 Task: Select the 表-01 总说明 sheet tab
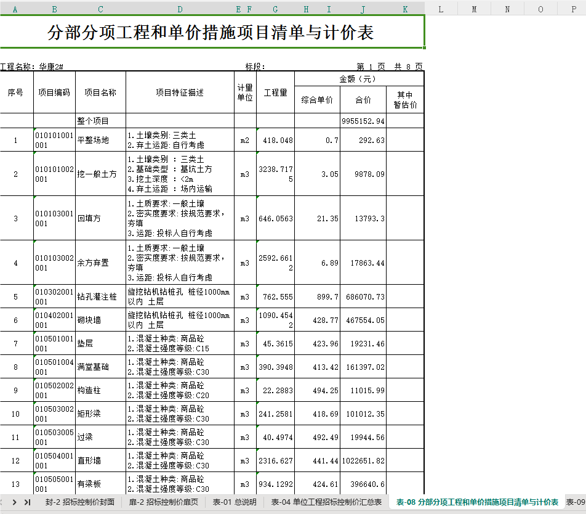coord(235,502)
